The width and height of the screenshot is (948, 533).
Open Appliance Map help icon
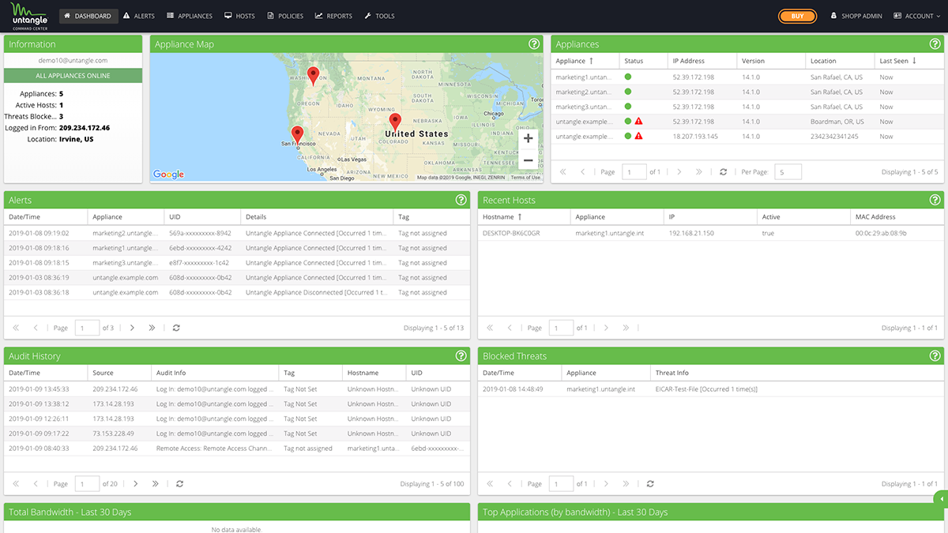tap(534, 44)
